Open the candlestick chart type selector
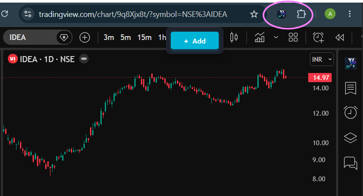The image size is (363, 196). [234, 37]
